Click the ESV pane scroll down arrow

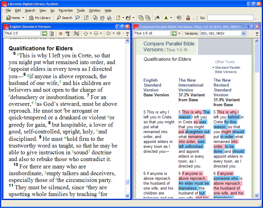pos(127,196)
